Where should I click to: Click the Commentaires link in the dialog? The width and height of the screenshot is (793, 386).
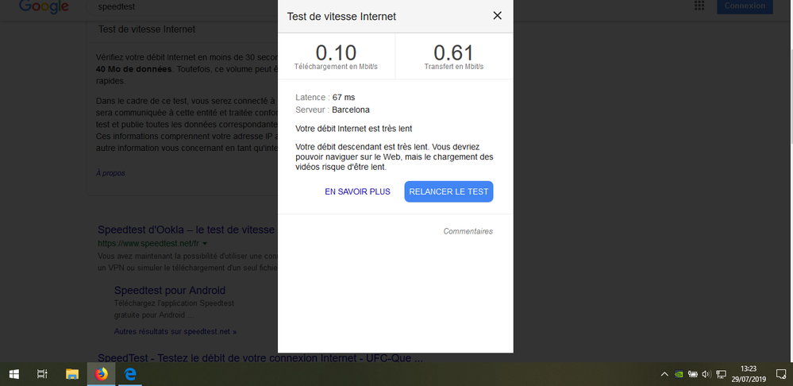point(468,231)
